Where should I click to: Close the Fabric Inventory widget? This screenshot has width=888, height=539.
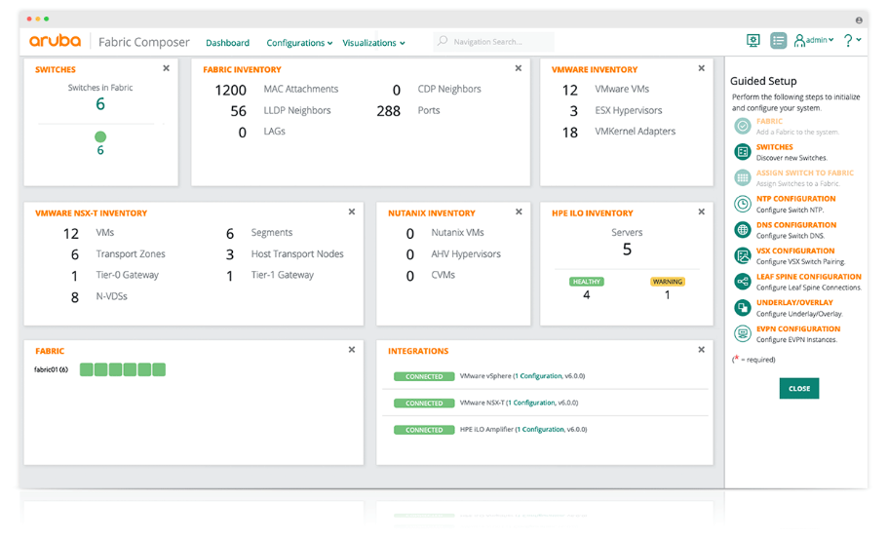coord(519,68)
